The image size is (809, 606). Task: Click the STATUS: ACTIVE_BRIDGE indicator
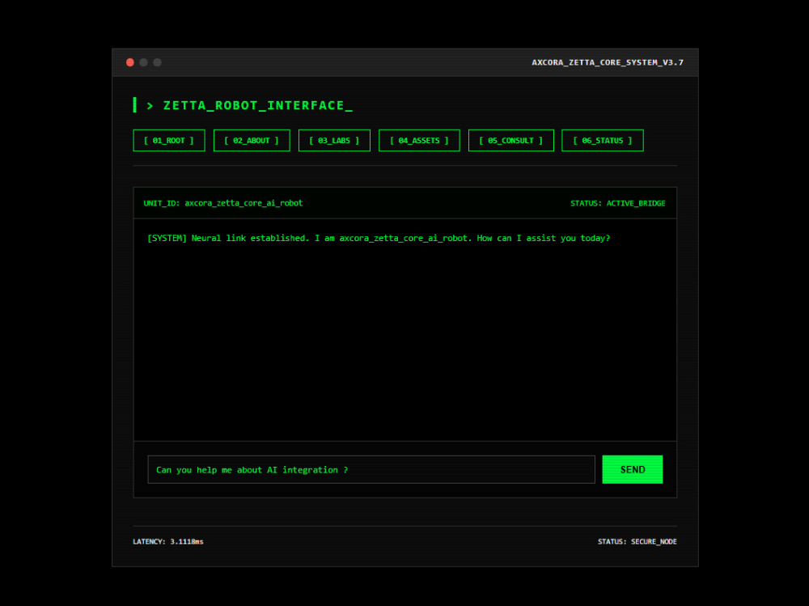pyautogui.click(x=617, y=203)
